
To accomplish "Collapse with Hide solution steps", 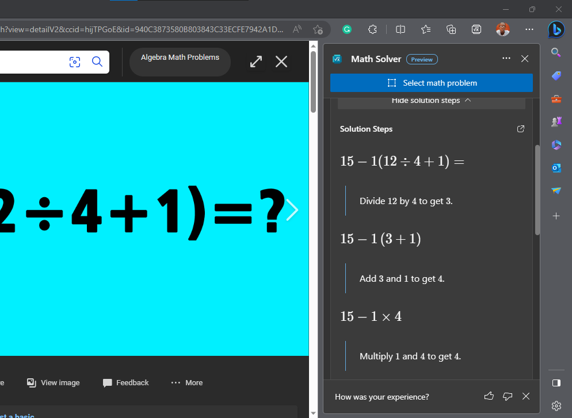I will tap(431, 101).
